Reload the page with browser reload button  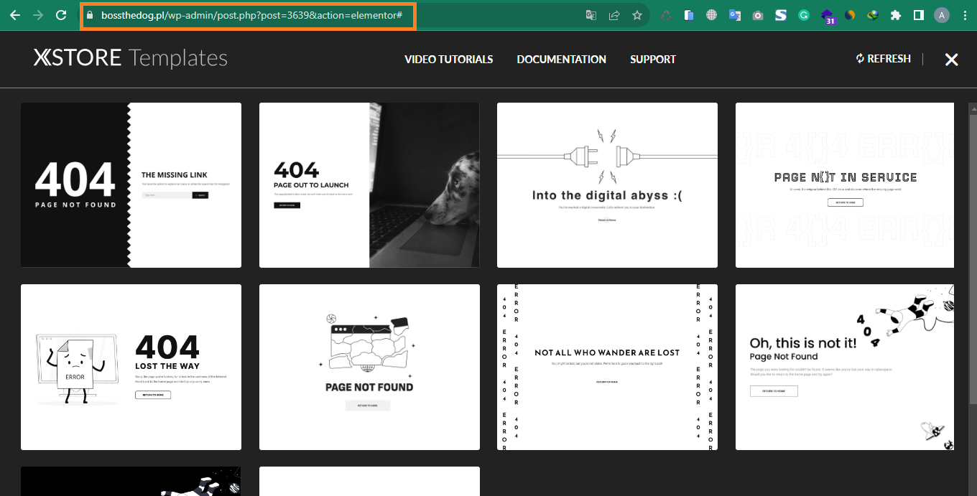coord(61,15)
